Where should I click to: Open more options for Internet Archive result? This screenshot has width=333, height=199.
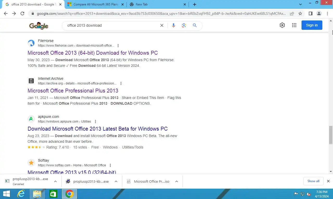tap(121, 83)
